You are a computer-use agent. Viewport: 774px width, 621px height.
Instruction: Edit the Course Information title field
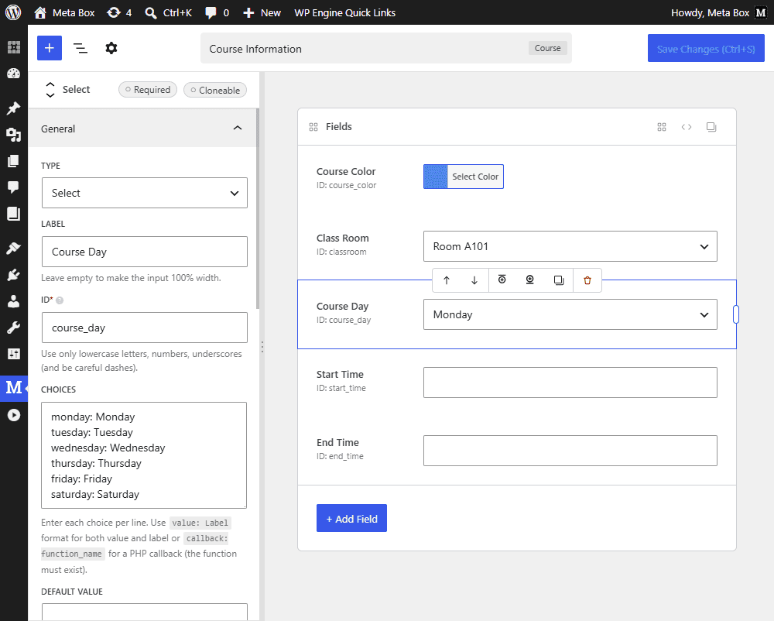coord(365,48)
